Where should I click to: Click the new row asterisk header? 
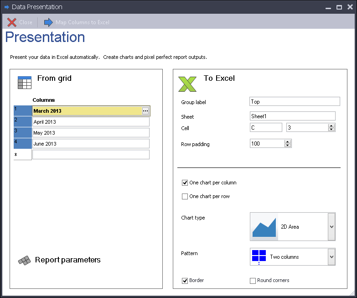pos(23,155)
